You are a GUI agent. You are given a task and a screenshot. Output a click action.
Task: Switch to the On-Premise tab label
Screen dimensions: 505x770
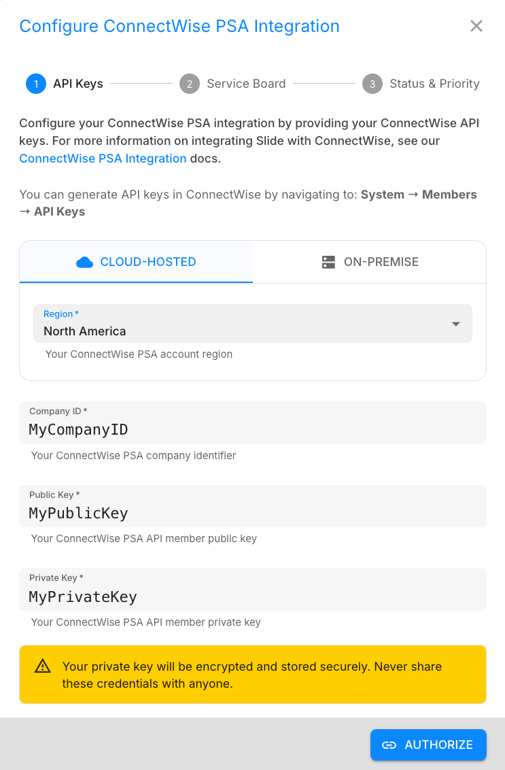[381, 262]
